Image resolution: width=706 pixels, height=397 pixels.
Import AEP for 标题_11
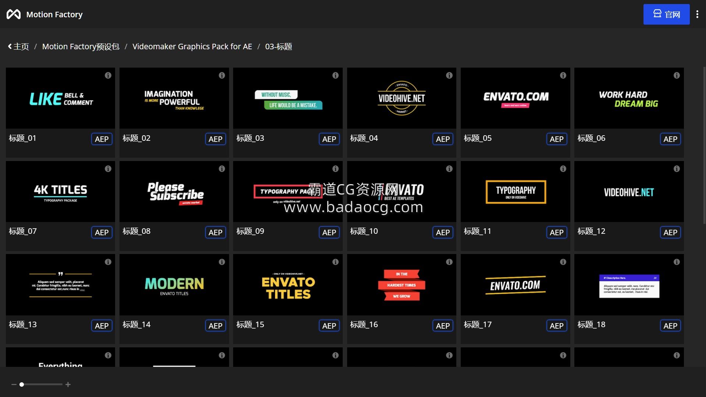557,232
